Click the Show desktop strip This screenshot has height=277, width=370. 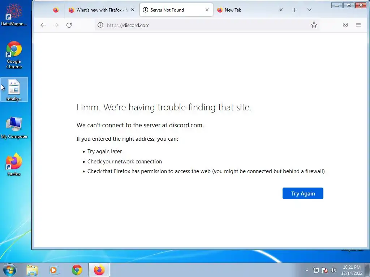pos(367,270)
